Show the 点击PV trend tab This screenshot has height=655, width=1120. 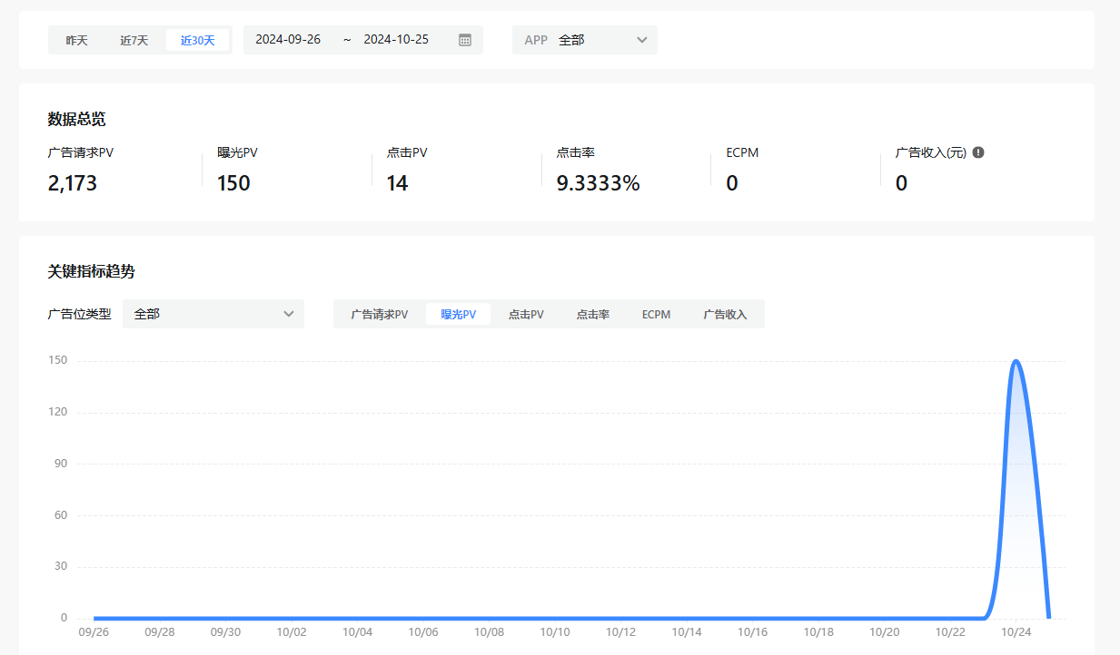(526, 315)
